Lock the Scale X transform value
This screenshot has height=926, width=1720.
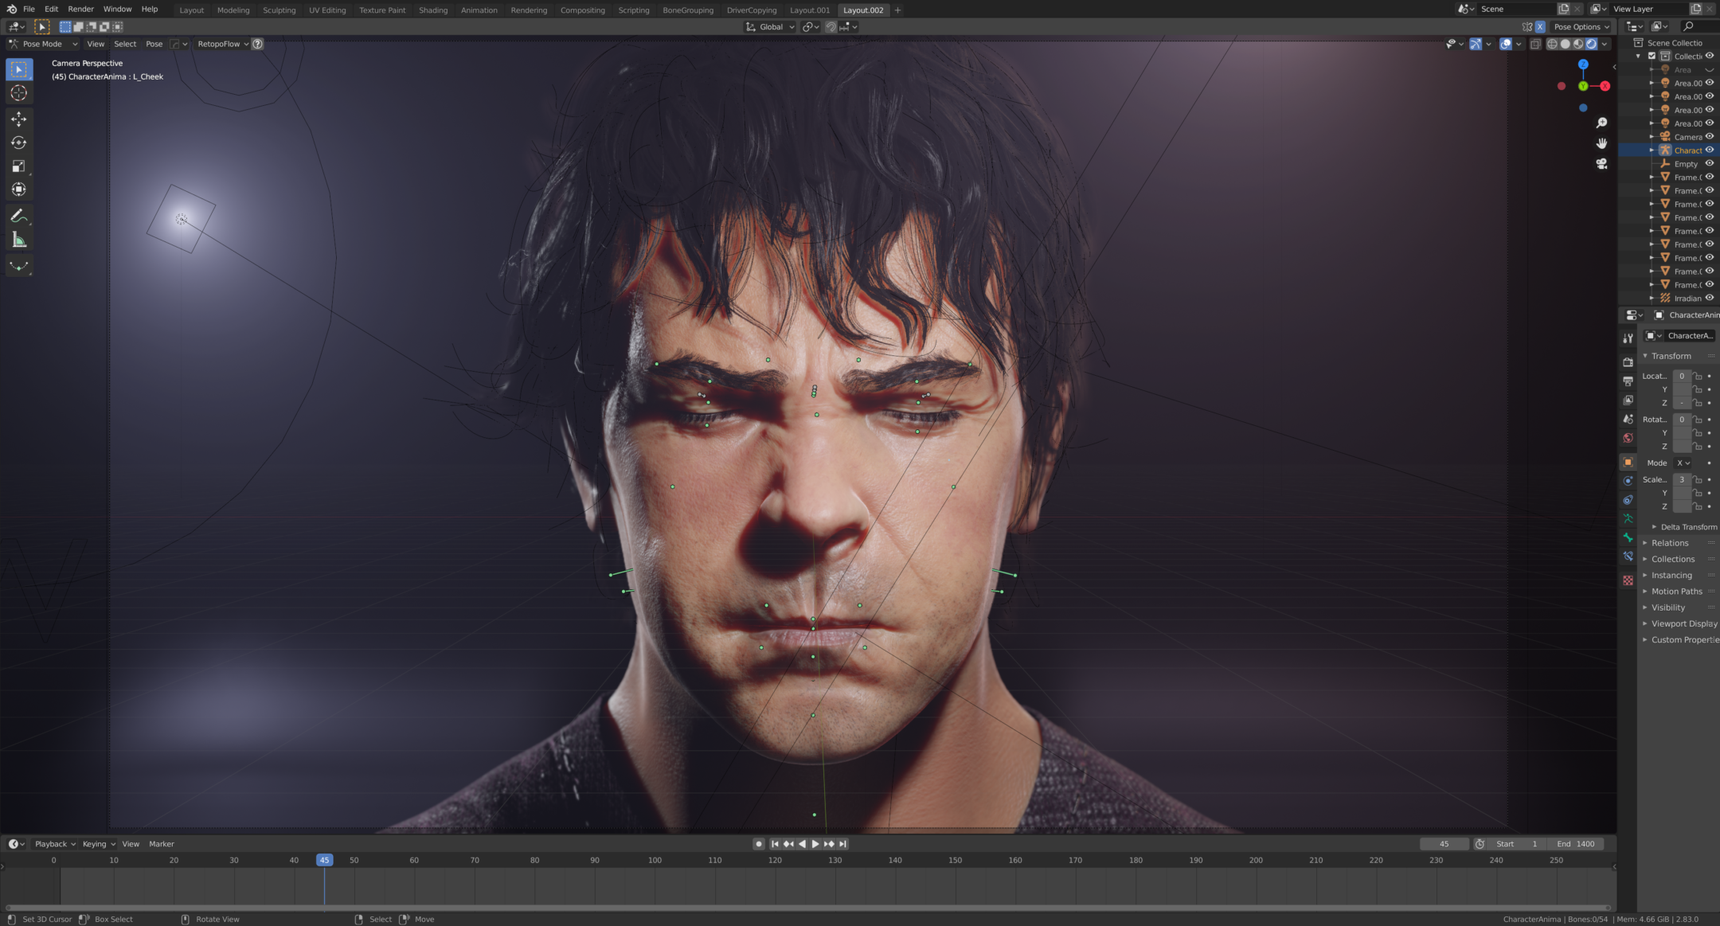(x=1697, y=479)
